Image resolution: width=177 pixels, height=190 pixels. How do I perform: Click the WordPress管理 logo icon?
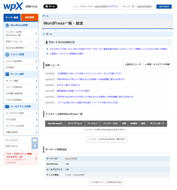pyautogui.click(x=7, y=25)
